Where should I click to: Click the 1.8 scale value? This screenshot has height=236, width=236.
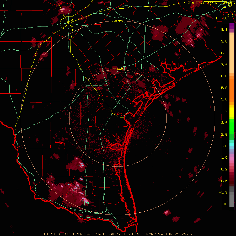click(224, 146)
